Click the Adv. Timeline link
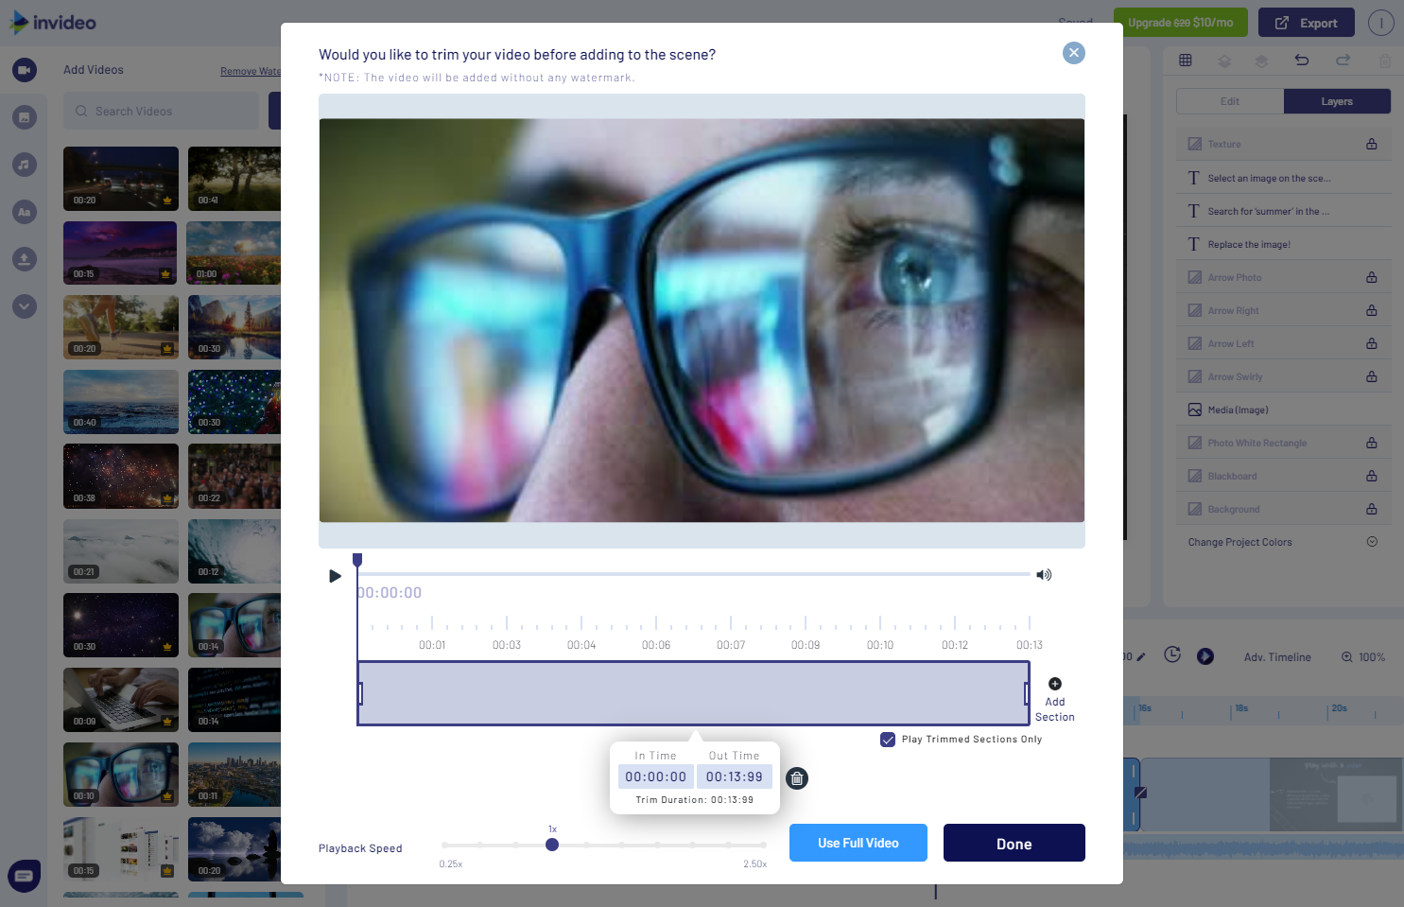 [x=1277, y=657]
